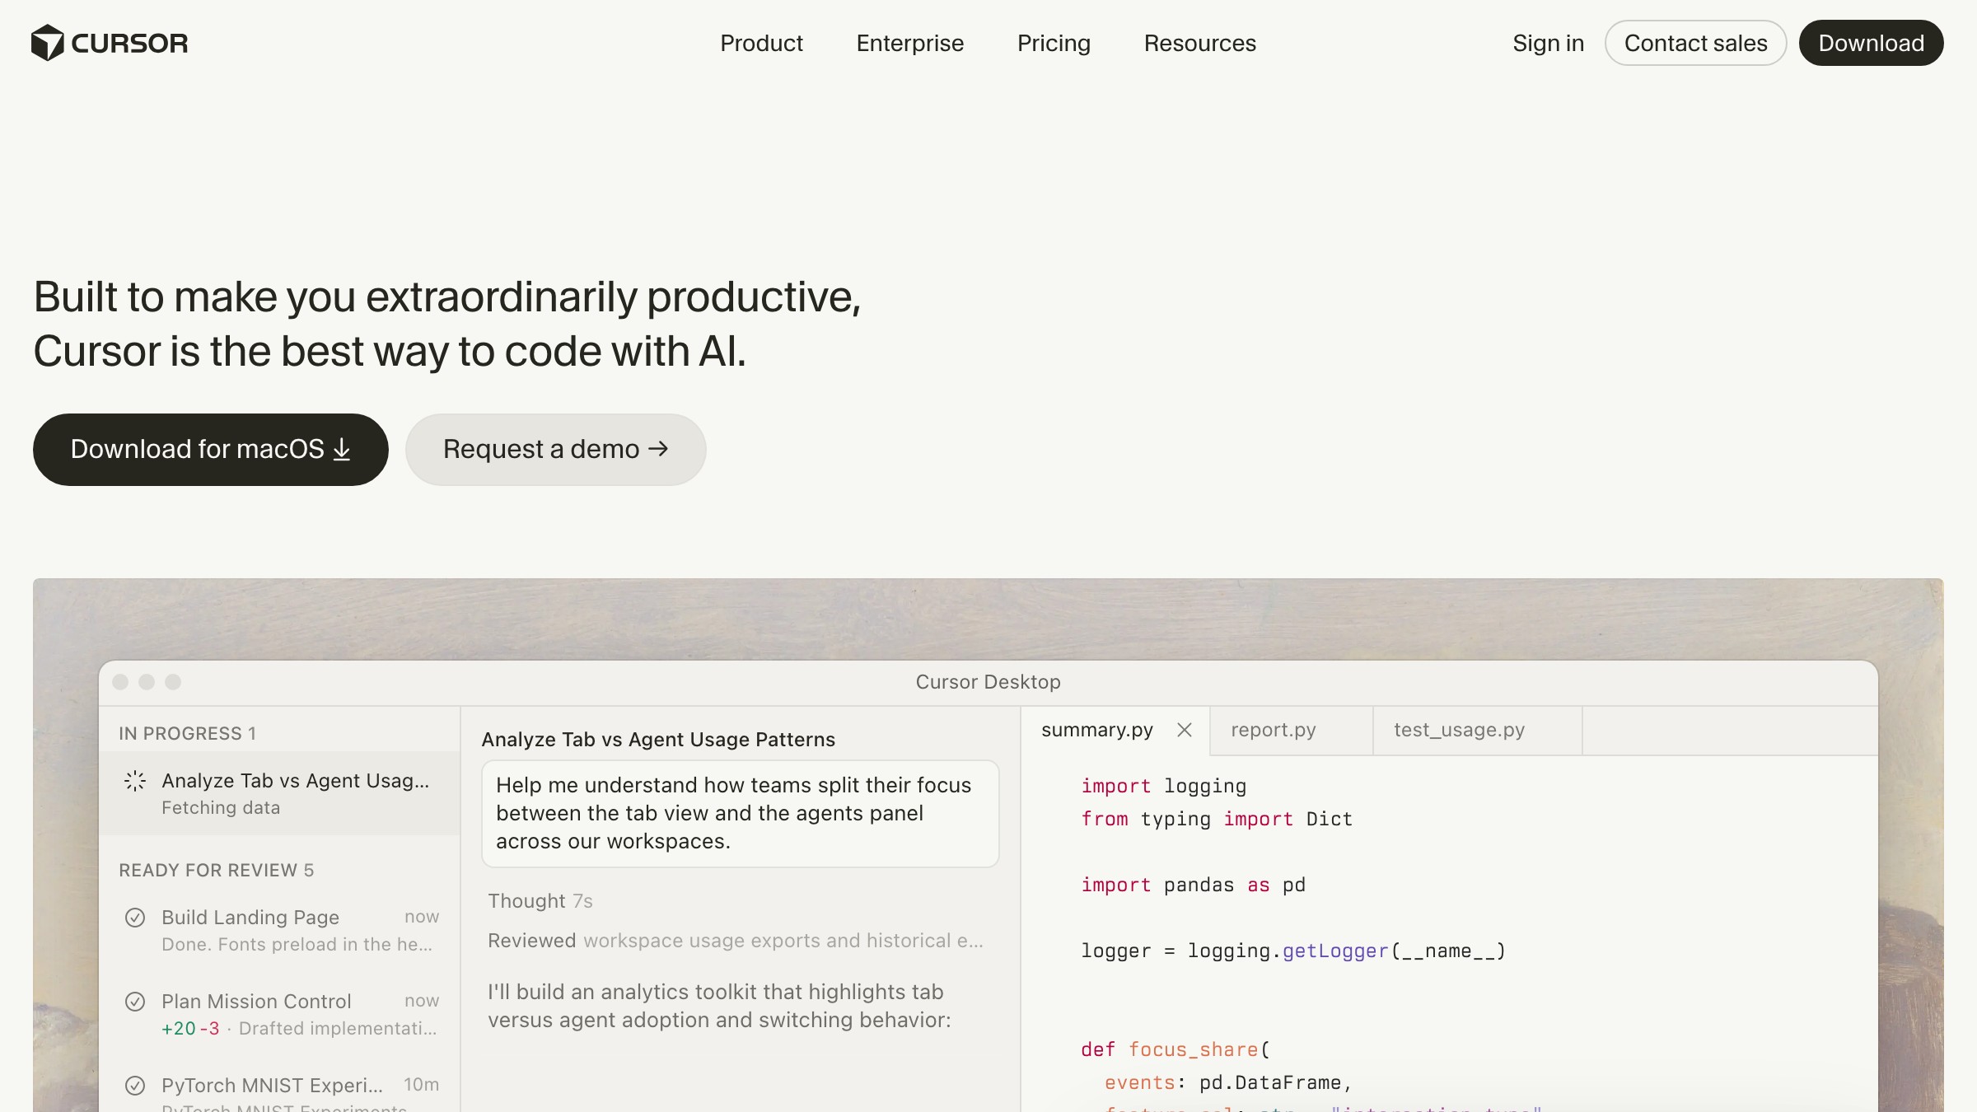This screenshot has width=1977, height=1112.
Task: Click the Reviewed workspace usage exports line
Action: pyautogui.click(x=735, y=941)
